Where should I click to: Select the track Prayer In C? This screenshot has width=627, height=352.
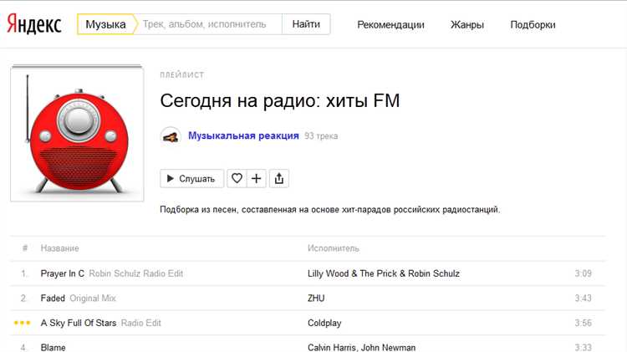tap(63, 273)
